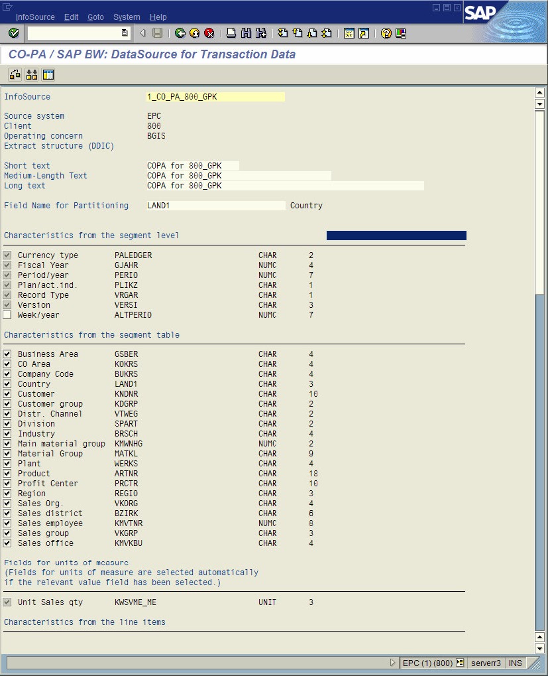Go to Next Page icon
548x676 pixels.
tap(312, 33)
